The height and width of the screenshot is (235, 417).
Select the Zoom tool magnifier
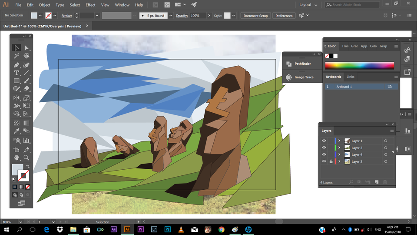[x=26, y=158]
